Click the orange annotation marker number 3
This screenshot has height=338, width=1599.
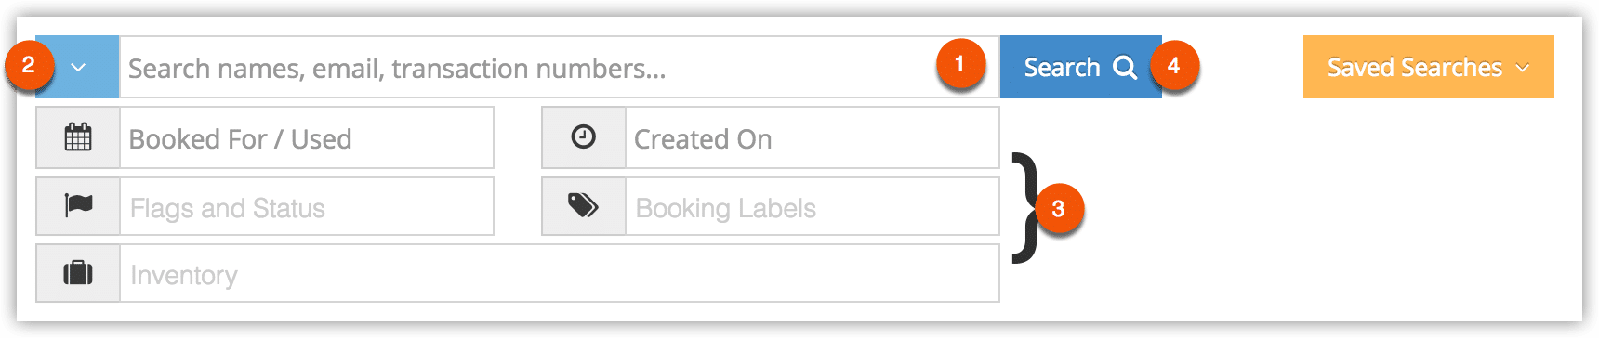click(x=1058, y=208)
